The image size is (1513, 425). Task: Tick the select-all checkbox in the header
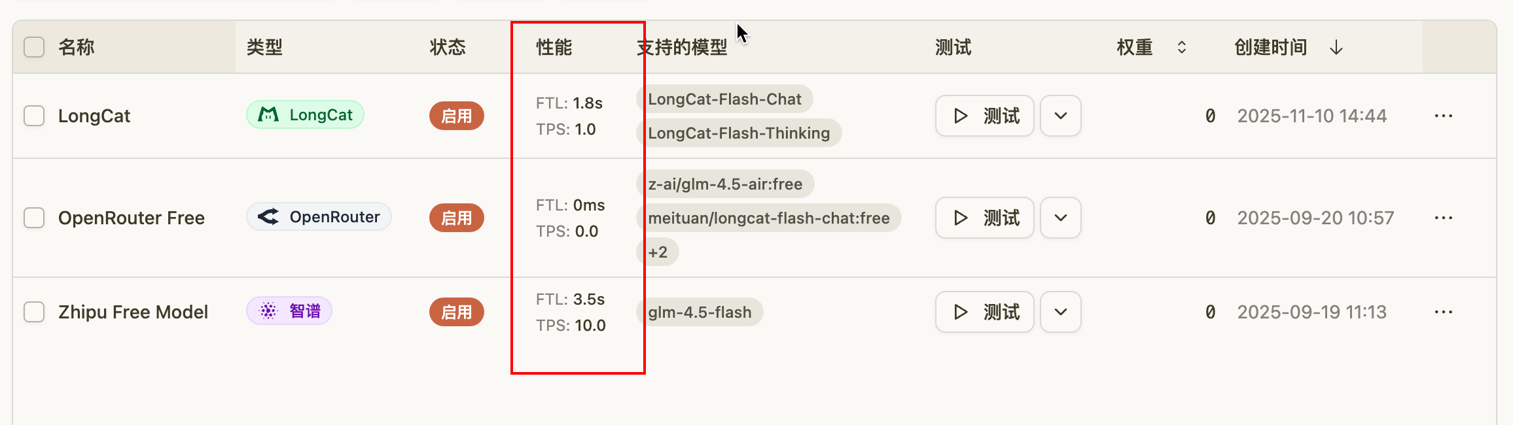pos(34,47)
